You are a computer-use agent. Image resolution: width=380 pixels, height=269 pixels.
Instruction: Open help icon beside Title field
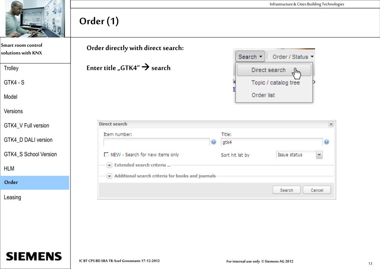point(327,142)
